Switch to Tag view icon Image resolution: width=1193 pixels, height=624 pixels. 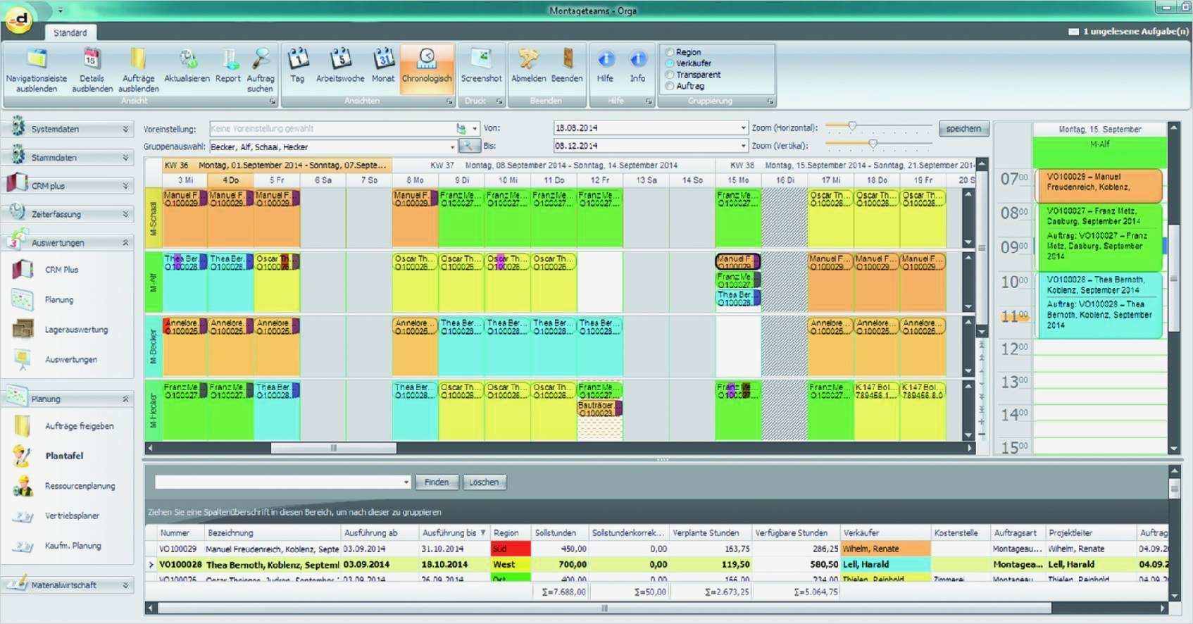298,58
